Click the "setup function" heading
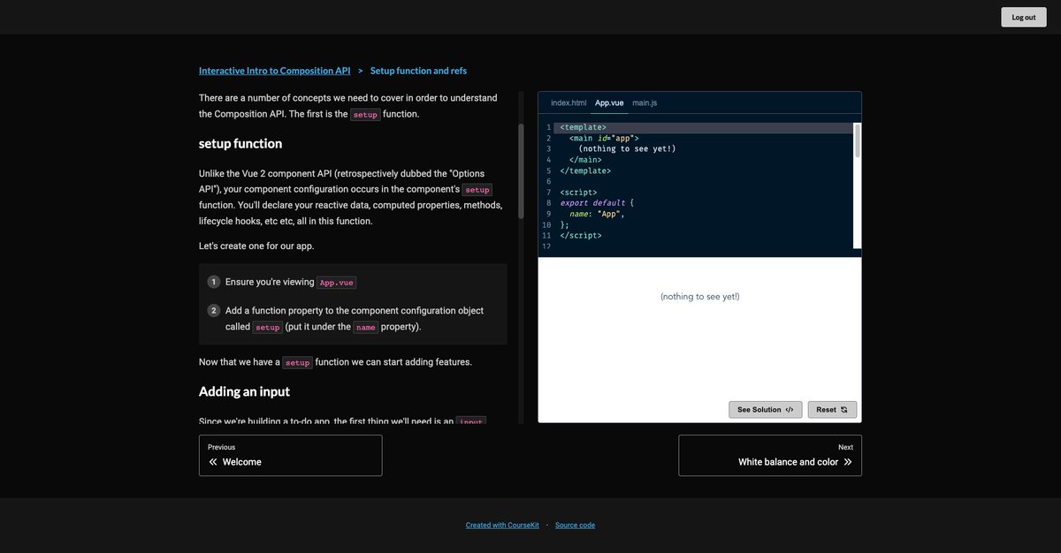The height and width of the screenshot is (553, 1061). [x=240, y=143]
